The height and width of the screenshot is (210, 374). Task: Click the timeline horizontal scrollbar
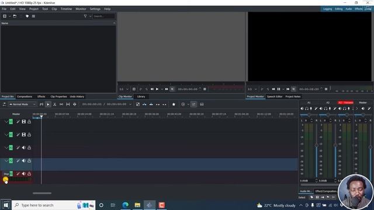coord(42,193)
